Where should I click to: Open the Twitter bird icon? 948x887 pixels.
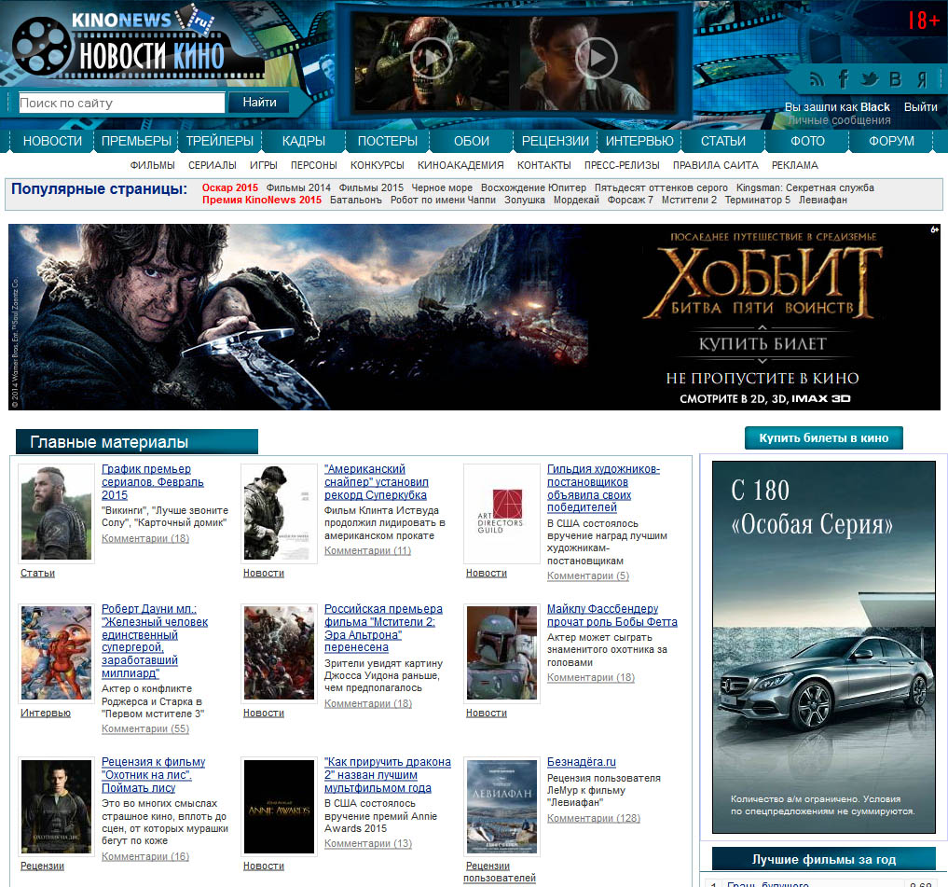(870, 79)
